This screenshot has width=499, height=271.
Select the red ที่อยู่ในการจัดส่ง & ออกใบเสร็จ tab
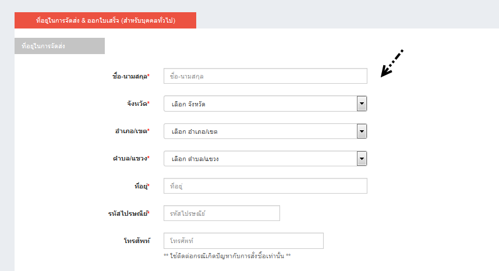[105, 20]
